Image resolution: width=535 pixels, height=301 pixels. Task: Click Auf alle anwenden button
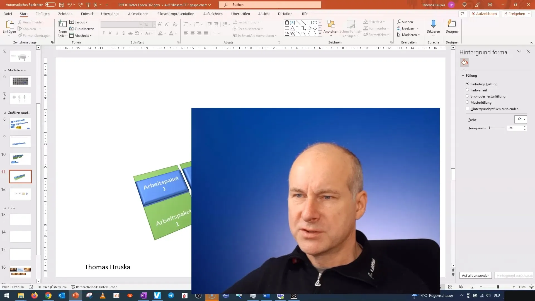[475, 275]
